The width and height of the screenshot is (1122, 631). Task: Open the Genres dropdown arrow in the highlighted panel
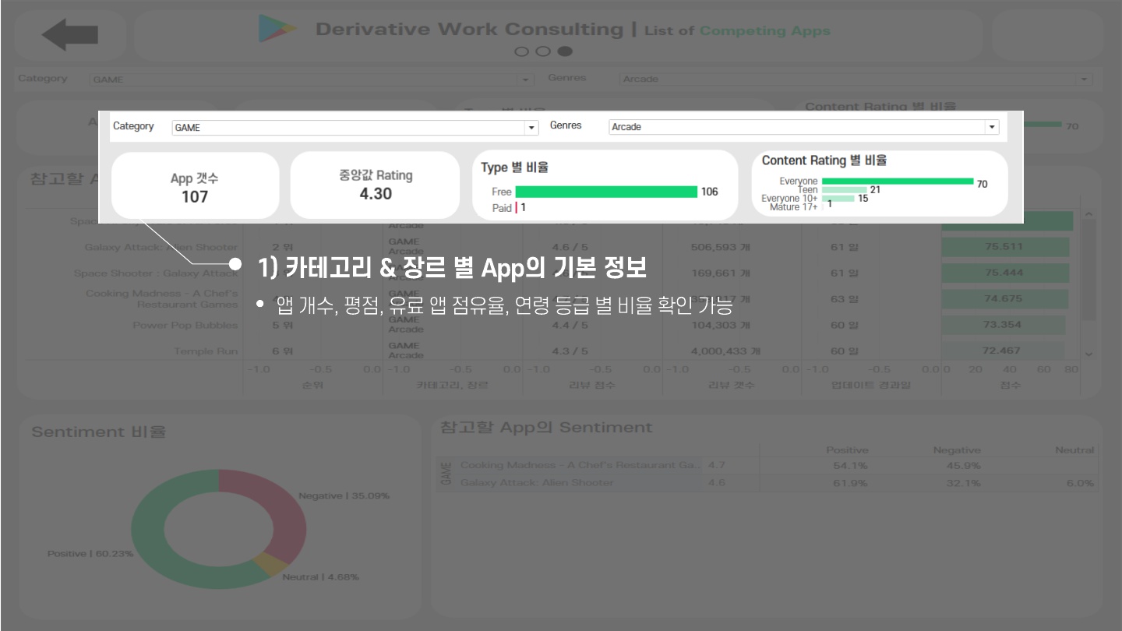click(992, 126)
